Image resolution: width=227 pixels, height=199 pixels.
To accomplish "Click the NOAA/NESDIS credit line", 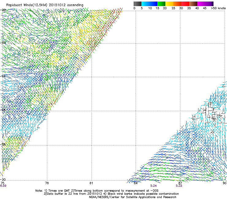I will click(x=133, y=197).
